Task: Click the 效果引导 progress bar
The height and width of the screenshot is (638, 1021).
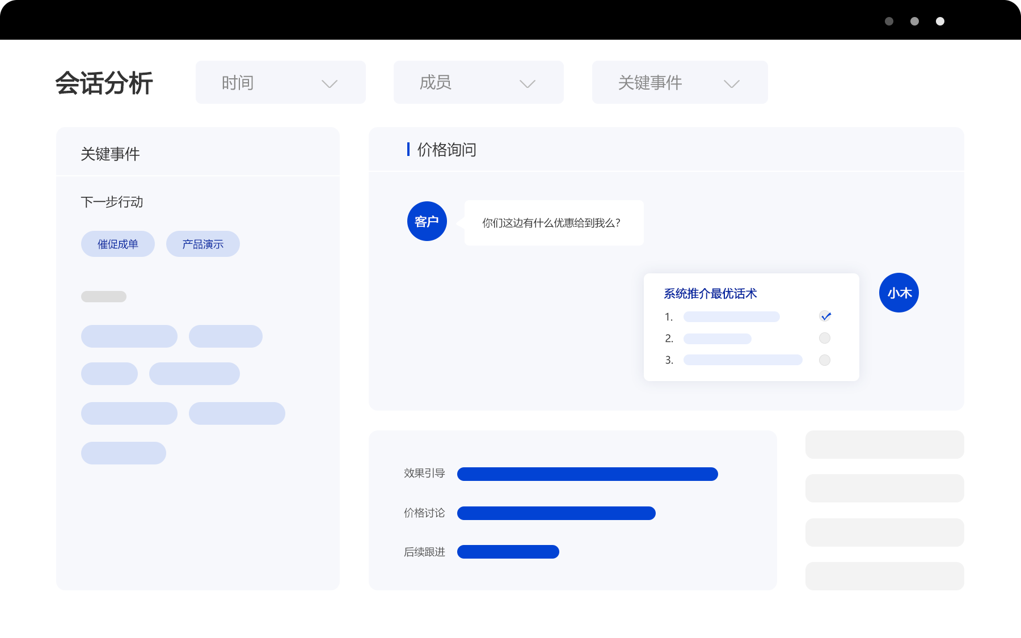Action: (x=587, y=474)
